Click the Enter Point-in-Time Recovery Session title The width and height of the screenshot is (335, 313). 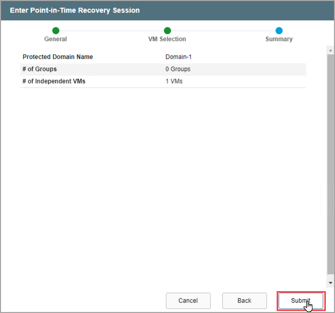click(x=75, y=10)
